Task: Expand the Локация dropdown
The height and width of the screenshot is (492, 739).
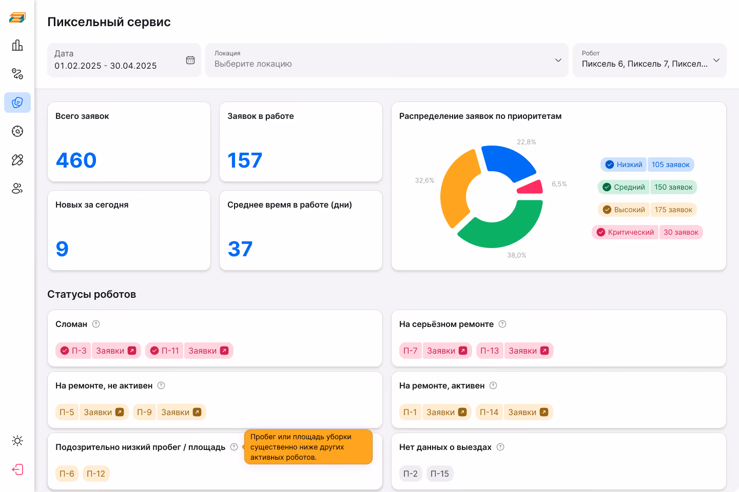Action: click(387, 60)
